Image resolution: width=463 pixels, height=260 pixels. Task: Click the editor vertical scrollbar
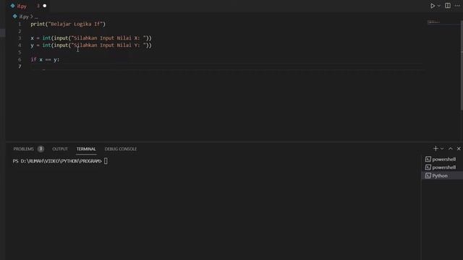(462, 65)
